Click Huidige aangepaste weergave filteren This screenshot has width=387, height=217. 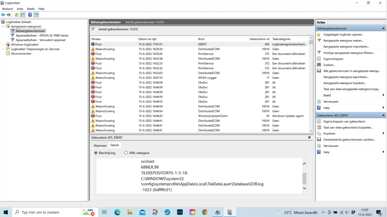pyautogui.click(x=348, y=53)
